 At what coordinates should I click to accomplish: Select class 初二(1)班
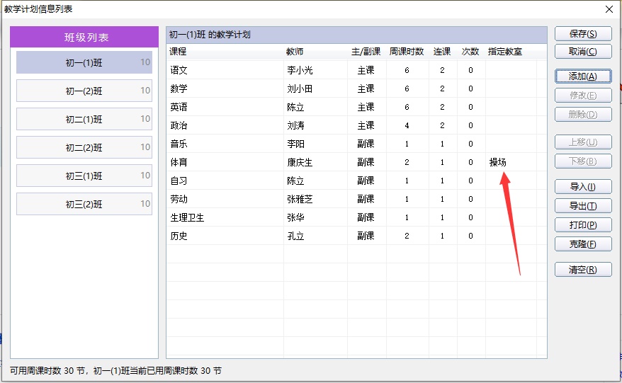[x=84, y=119]
